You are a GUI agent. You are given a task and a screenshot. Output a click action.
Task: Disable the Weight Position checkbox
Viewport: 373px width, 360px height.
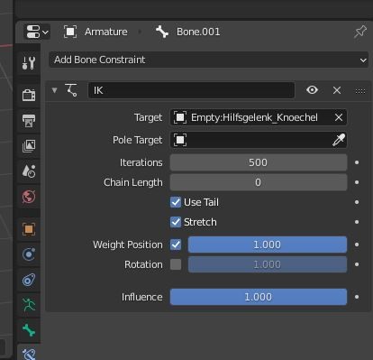point(176,245)
